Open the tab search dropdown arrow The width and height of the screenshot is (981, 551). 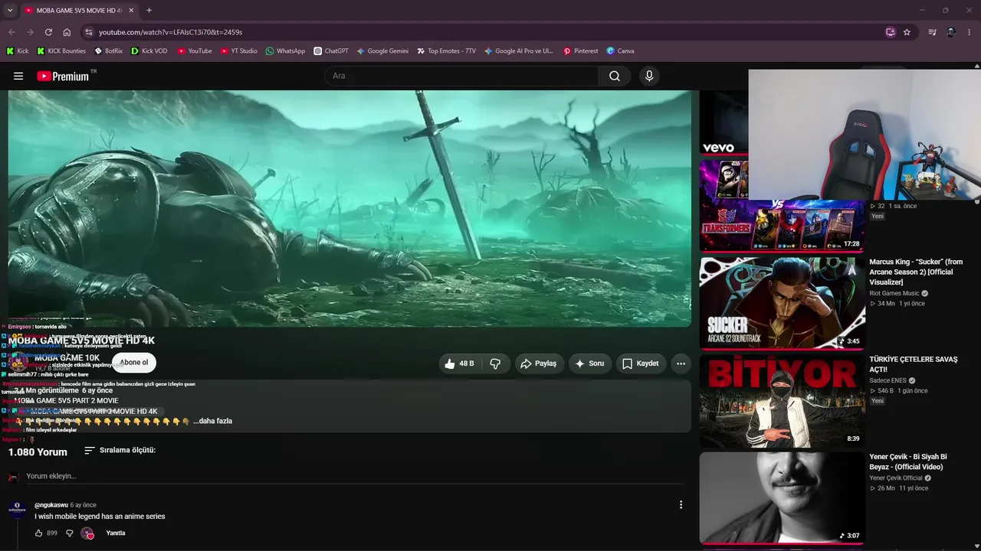(x=9, y=11)
